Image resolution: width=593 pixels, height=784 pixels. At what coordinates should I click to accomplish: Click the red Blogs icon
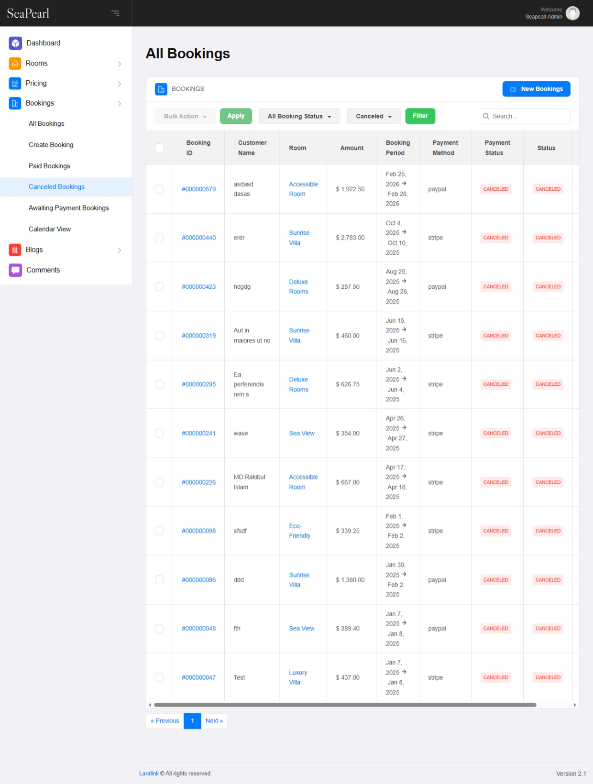click(x=15, y=250)
